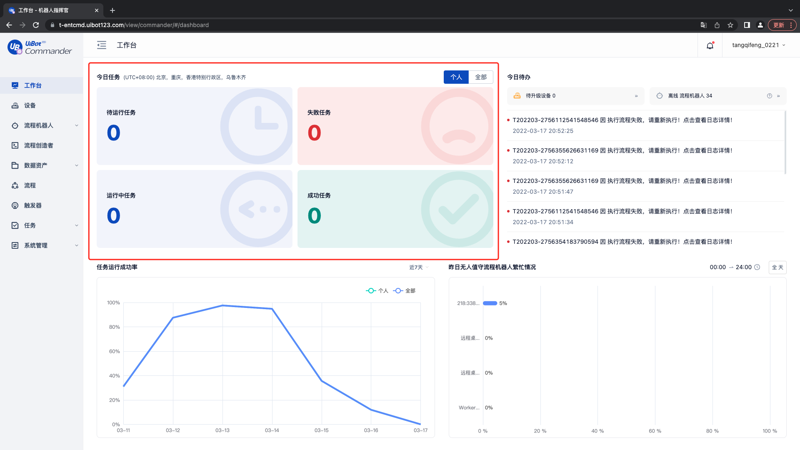This screenshot has height=450, width=800.
Task: Open the browser side panel icon
Action: [x=747, y=25]
